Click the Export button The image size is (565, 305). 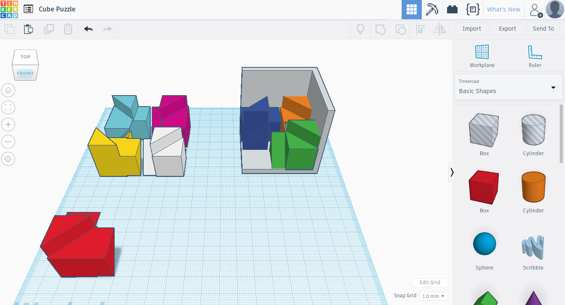507,29
